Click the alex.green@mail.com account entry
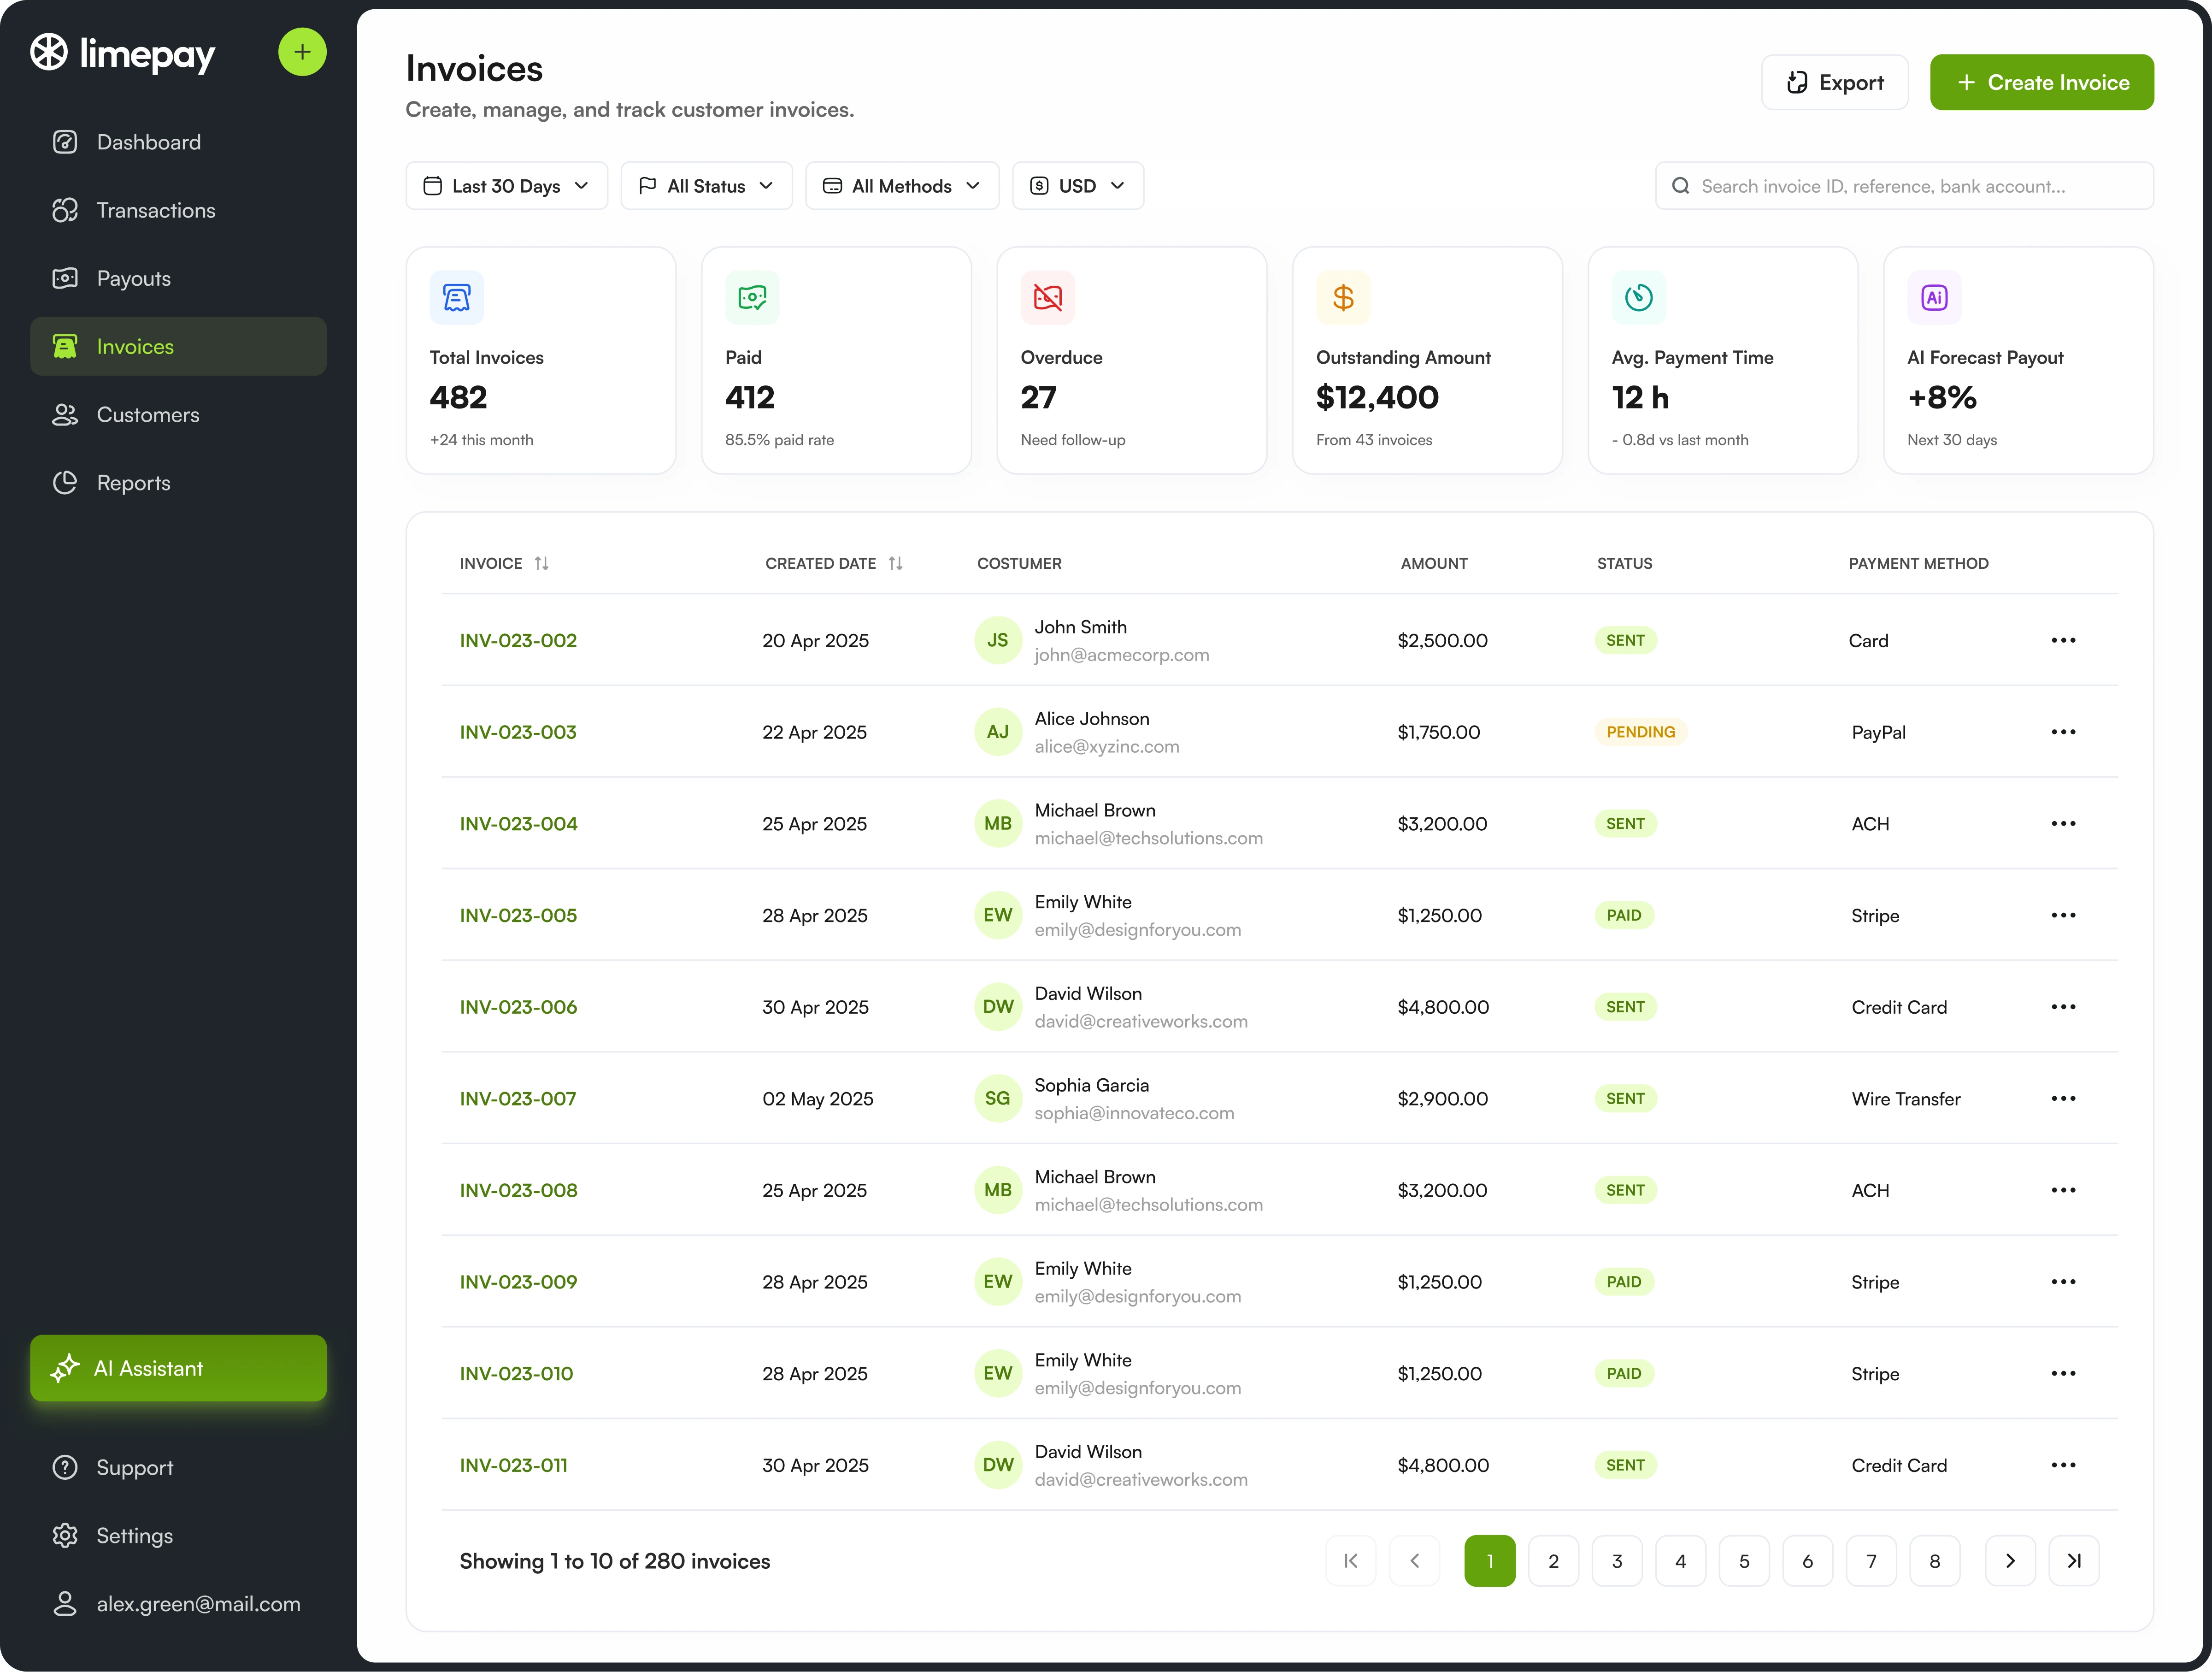The height and width of the screenshot is (1672, 2212). pos(178,1603)
